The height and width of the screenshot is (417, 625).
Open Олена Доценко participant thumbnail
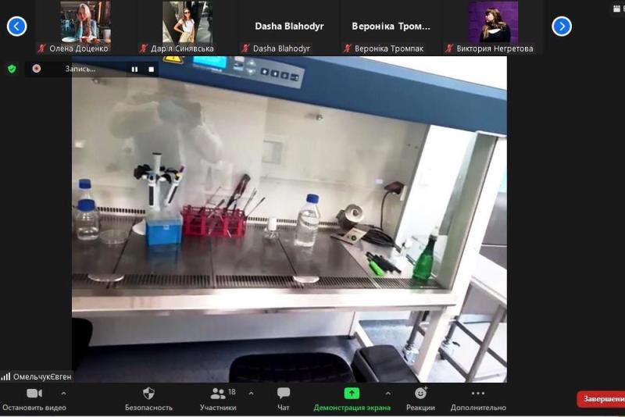[85, 27]
